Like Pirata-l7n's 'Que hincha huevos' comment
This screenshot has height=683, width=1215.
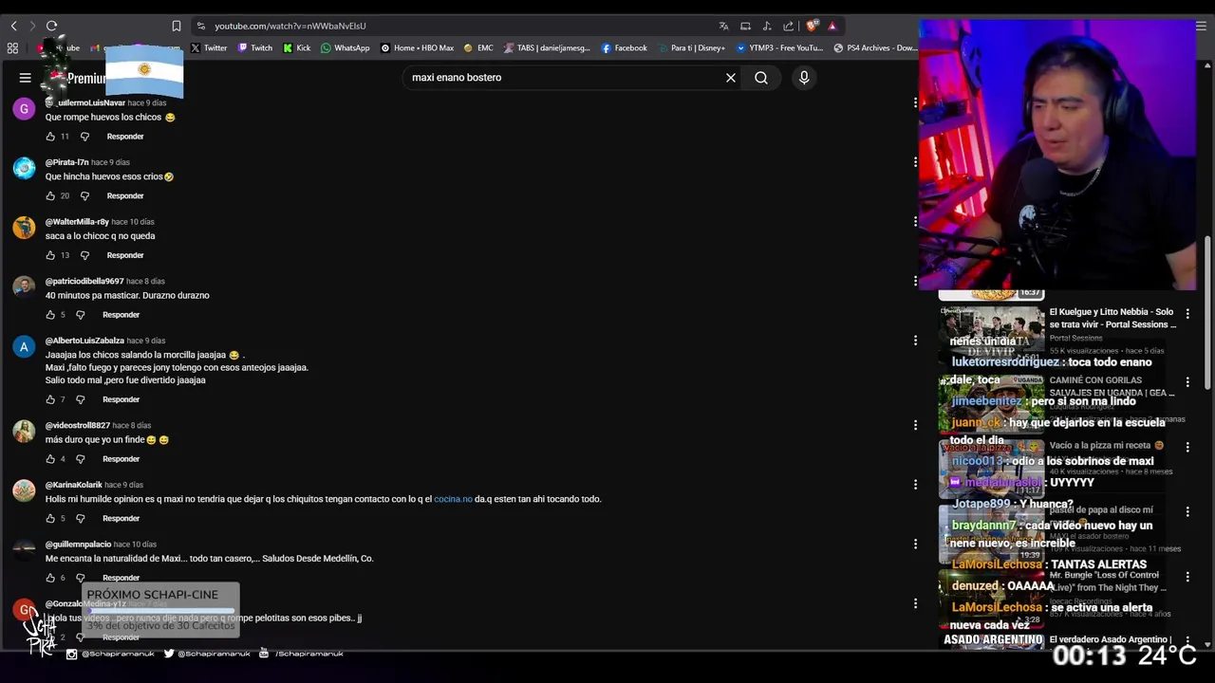point(50,196)
